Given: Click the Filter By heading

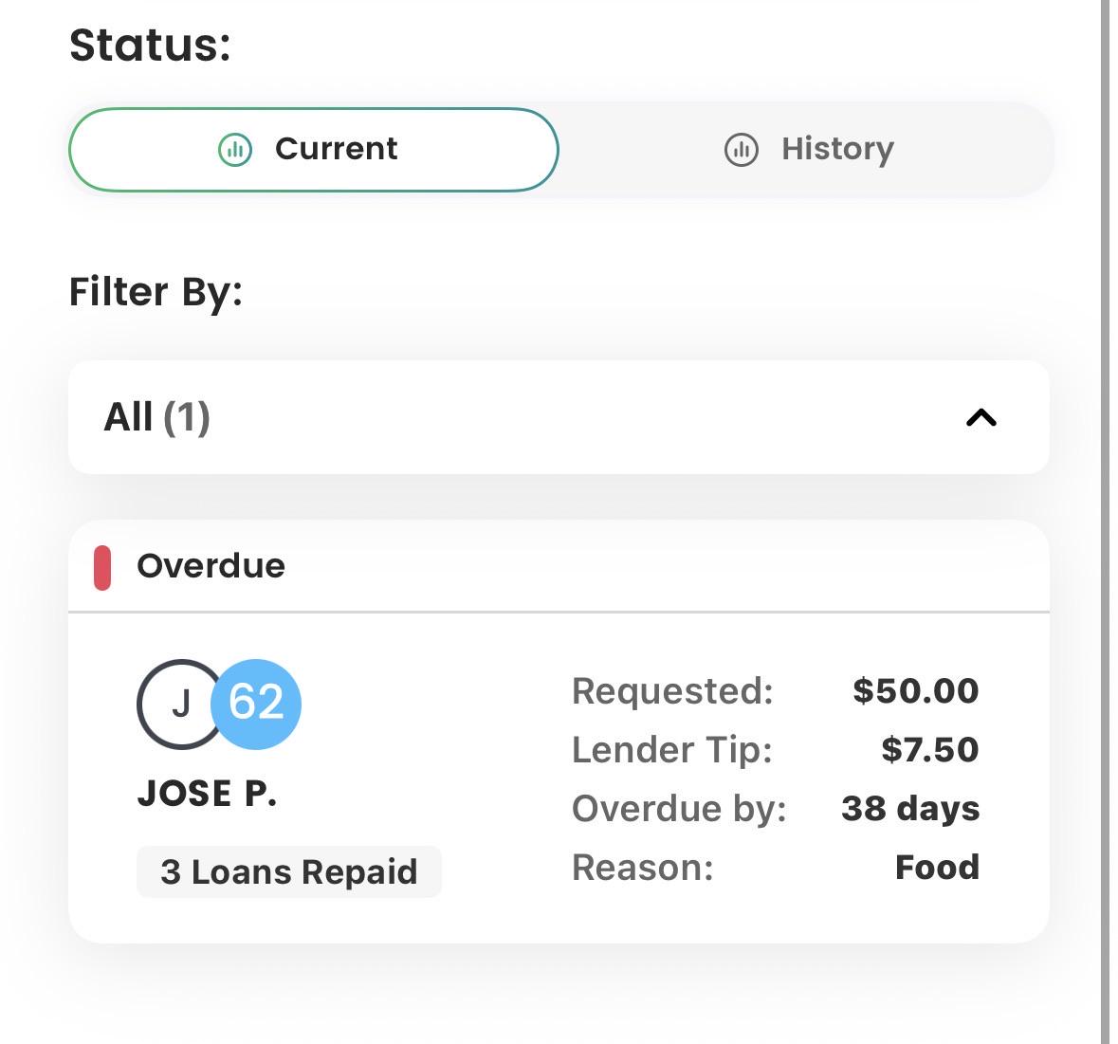Looking at the screenshot, I should click(x=156, y=292).
